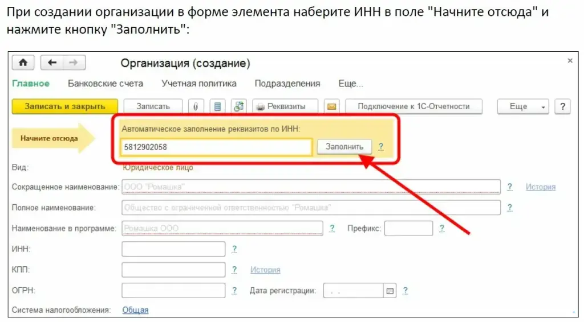Viewport: 584px width, 322px height.
Task: Click the Записать button
Action: pyautogui.click(x=153, y=106)
